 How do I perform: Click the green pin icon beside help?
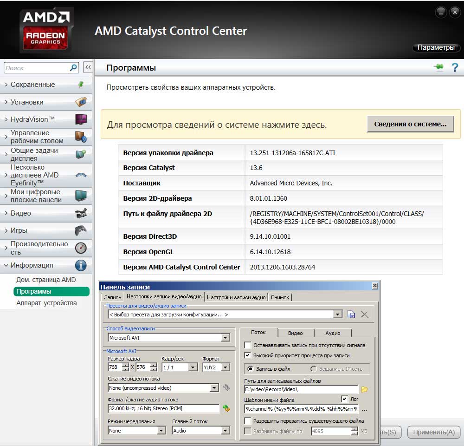[438, 68]
